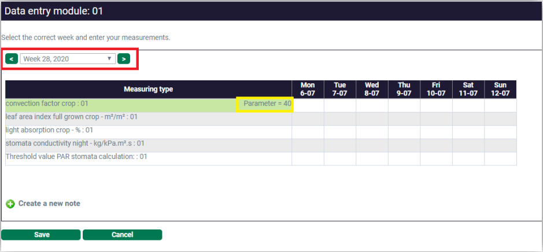The image size is (543, 252).
Task: Go to the previous week arrow
Action: [11, 59]
